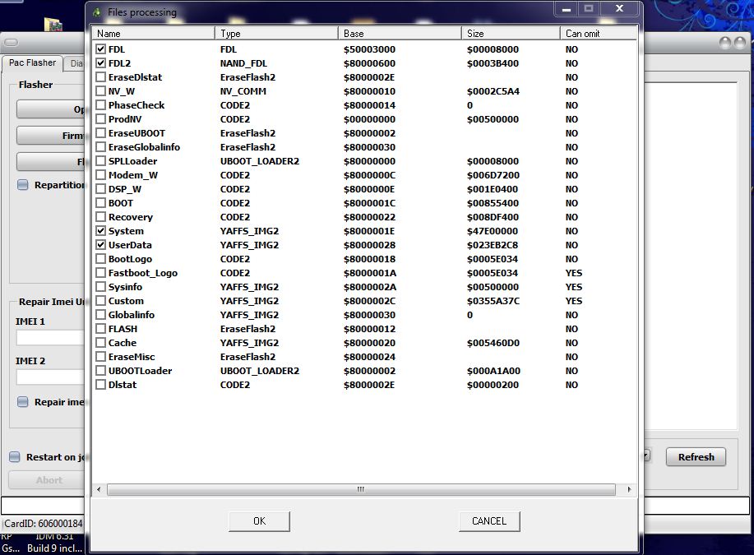Enable the BOOT checkbox
This screenshot has width=754, height=555.
tap(100, 203)
